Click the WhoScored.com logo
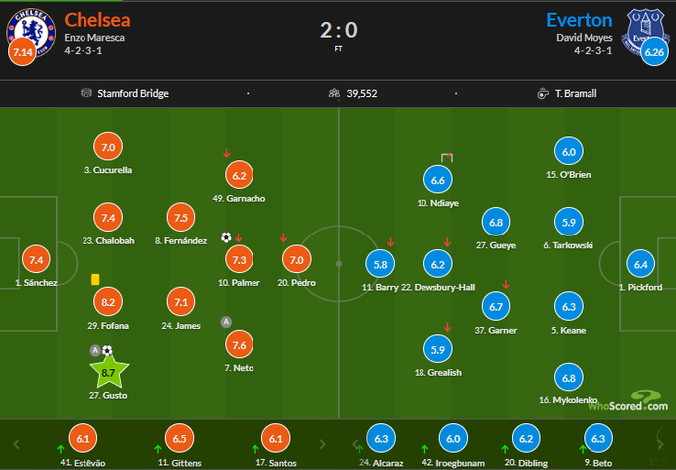 (x=627, y=402)
